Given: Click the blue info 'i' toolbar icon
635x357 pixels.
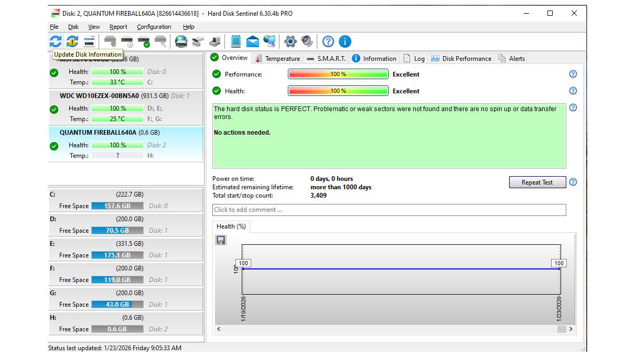Looking at the screenshot, I should point(345,41).
